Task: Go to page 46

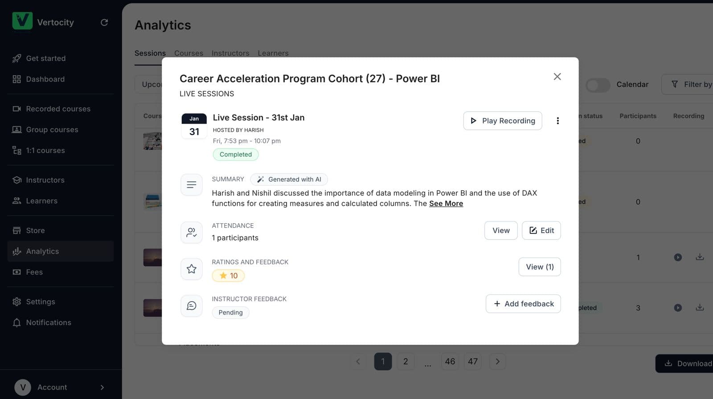Action: pos(450,362)
